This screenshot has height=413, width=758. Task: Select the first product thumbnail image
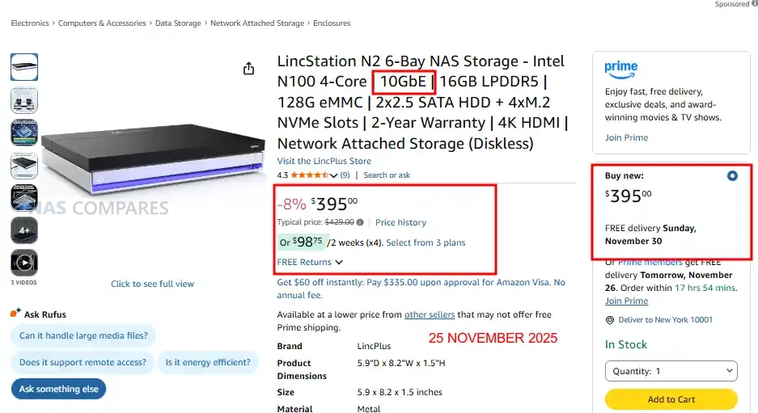point(23,66)
